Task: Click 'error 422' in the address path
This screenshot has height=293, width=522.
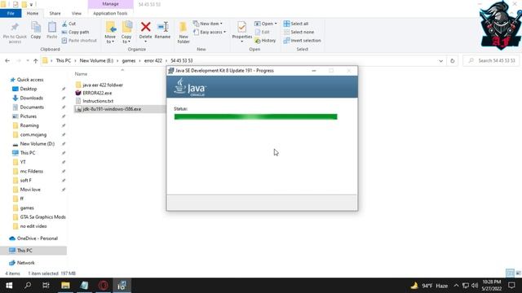Action: tap(153, 60)
